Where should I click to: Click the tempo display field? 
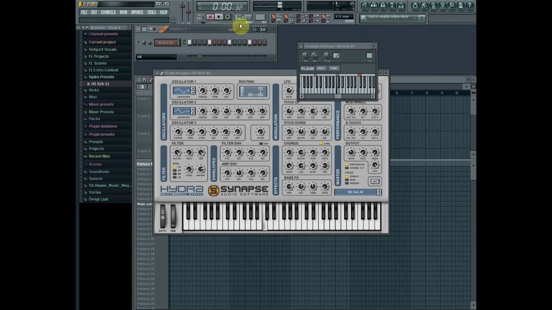pos(243,17)
